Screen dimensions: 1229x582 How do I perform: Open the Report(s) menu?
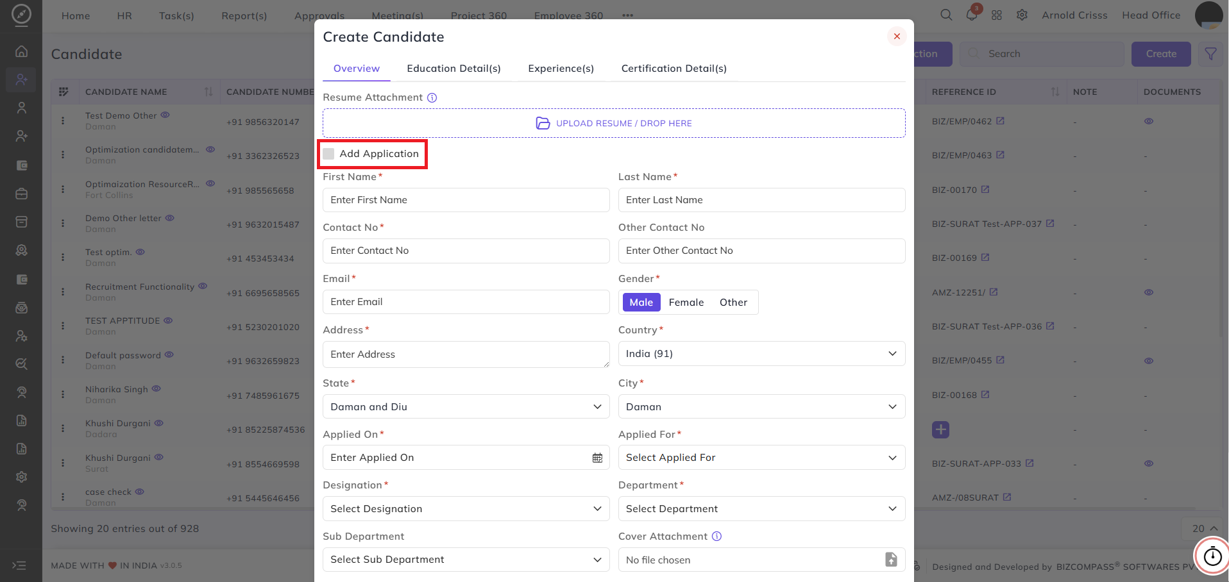(x=244, y=15)
